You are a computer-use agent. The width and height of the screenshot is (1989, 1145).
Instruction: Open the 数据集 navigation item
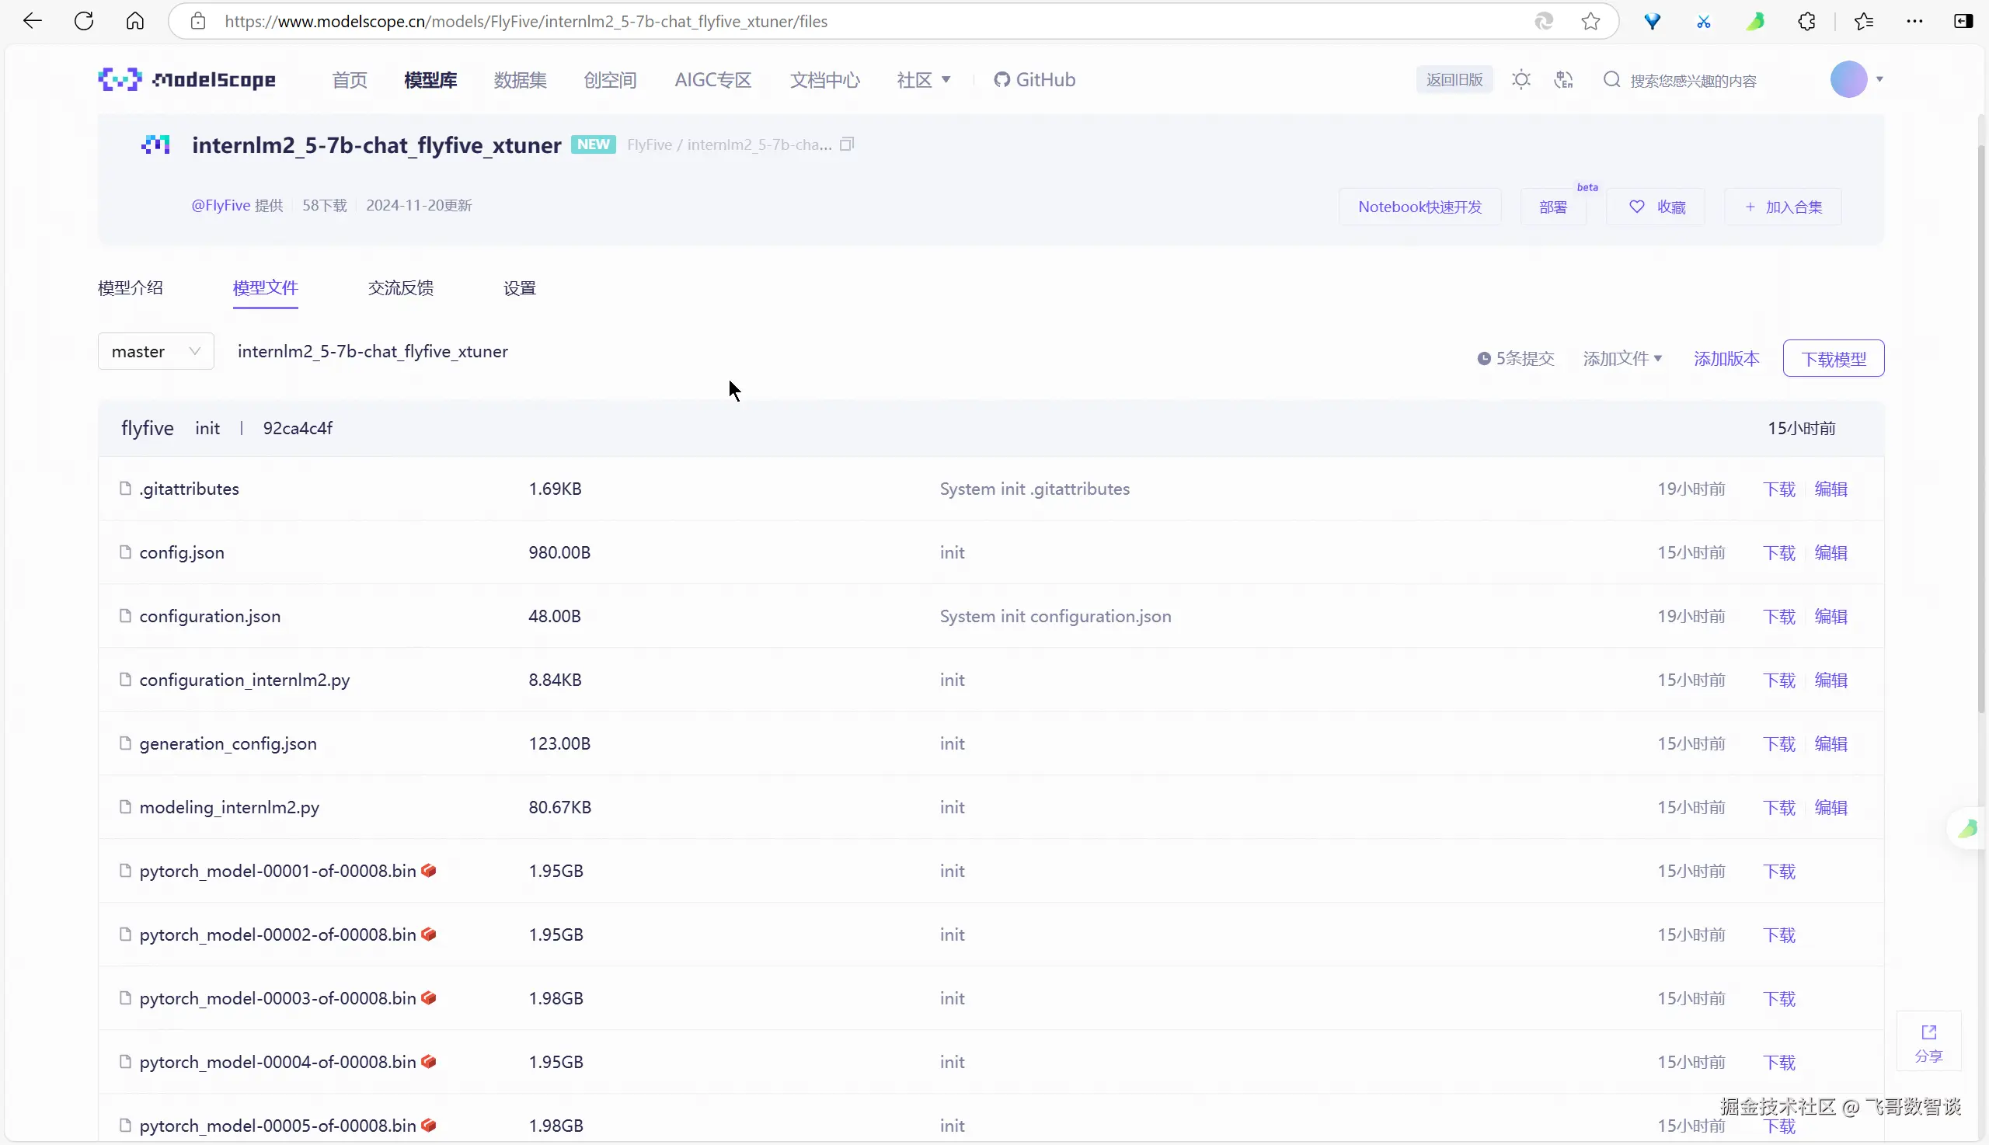[x=520, y=79]
